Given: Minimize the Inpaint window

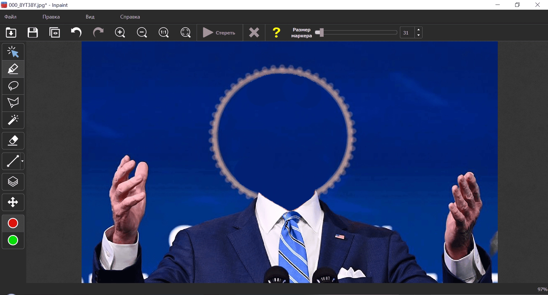Looking at the screenshot, I should [x=498, y=5].
